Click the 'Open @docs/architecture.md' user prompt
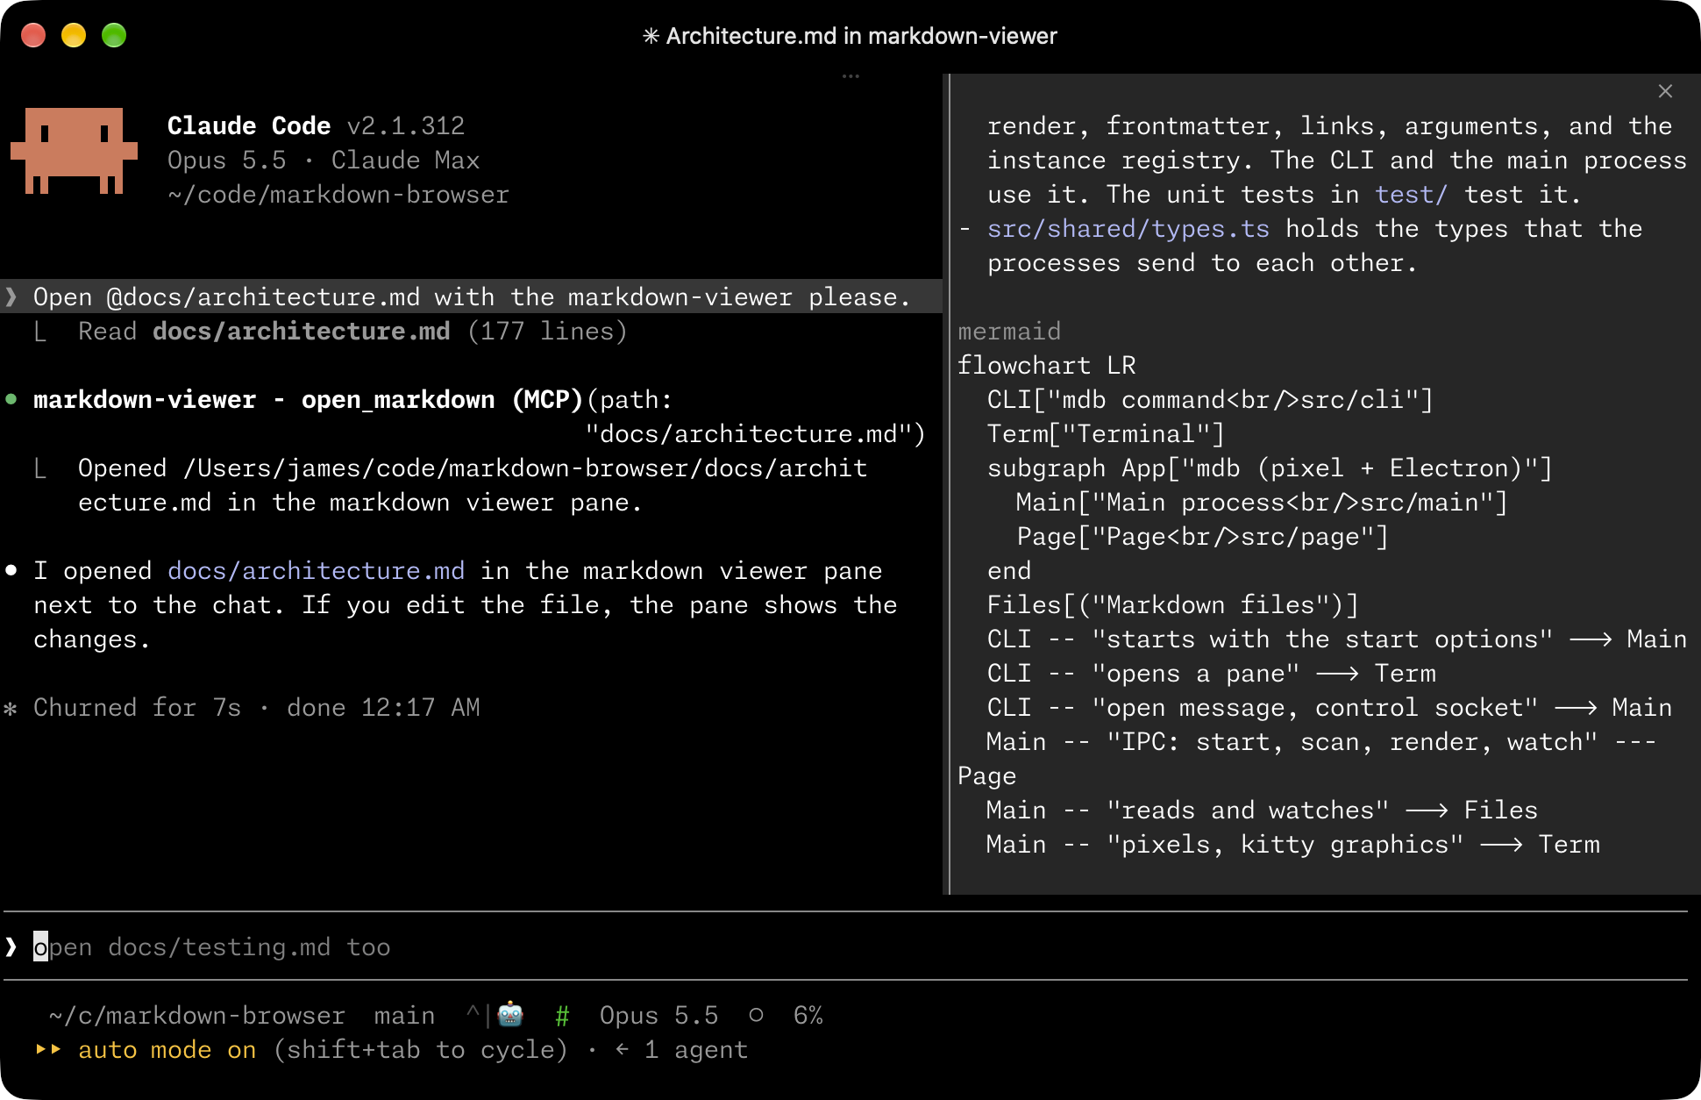This screenshot has width=1701, height=1100. [472, 296]
